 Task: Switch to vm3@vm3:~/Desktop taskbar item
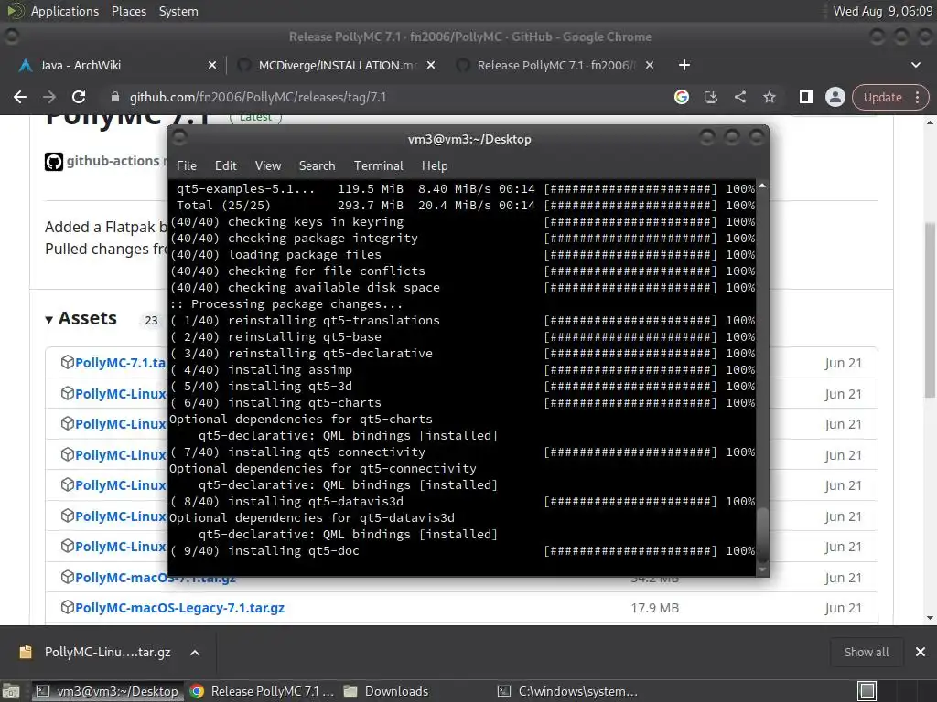106,691
